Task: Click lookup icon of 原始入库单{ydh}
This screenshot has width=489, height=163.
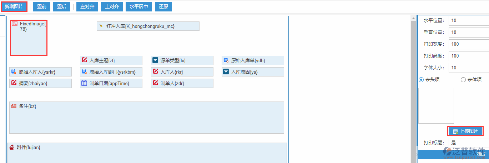Action: tap(226, 60)
